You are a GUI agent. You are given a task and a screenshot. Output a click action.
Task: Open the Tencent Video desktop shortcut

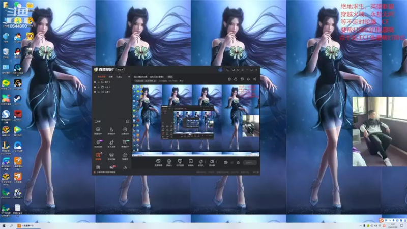coord(18,131)
